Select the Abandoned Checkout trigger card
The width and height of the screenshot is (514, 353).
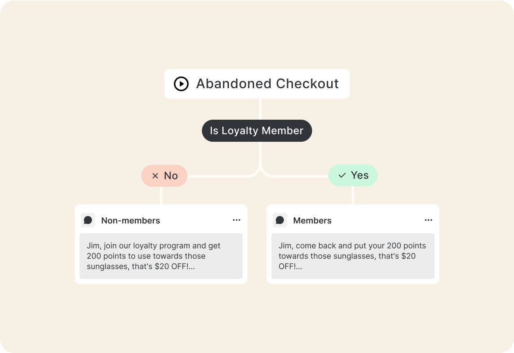pos(257,83)
